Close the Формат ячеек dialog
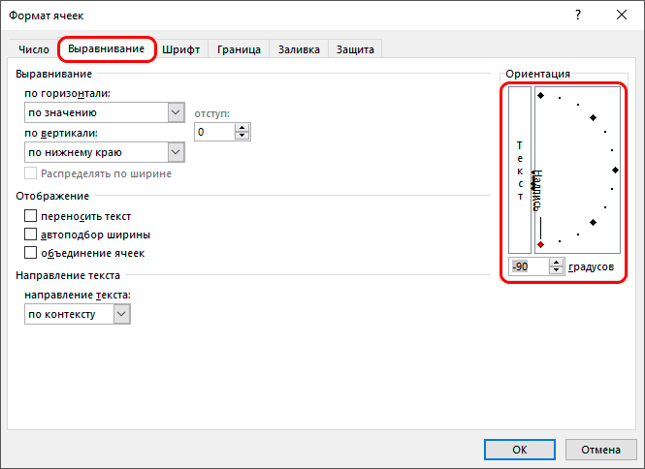The width and height of the screenshot is (645, 469). pyautogui.click(x=622, y=16)
